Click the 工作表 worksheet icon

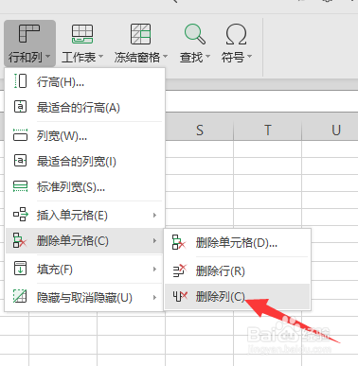coord(82,34)
